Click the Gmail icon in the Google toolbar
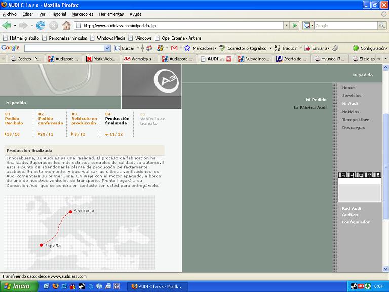389x292 pixels. [x=174, y=48]
